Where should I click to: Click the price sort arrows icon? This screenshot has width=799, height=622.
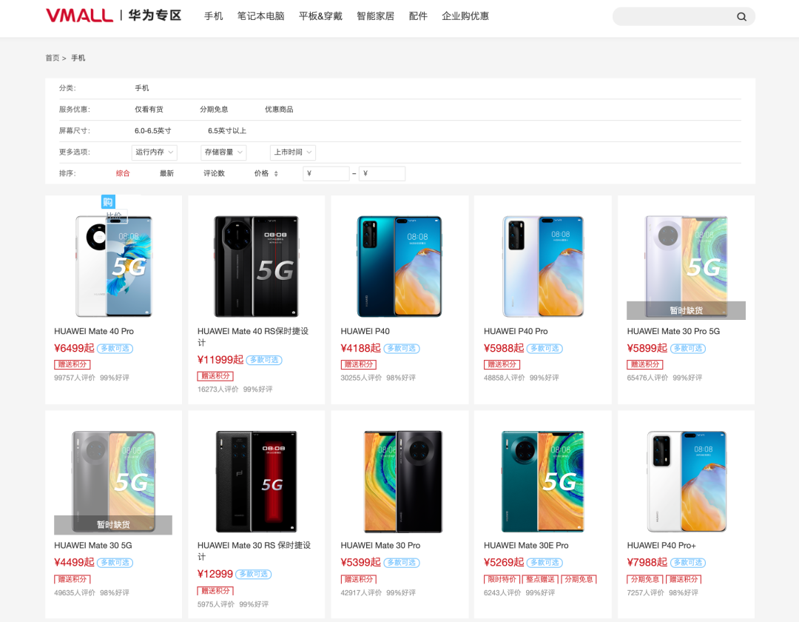(276, 174)
